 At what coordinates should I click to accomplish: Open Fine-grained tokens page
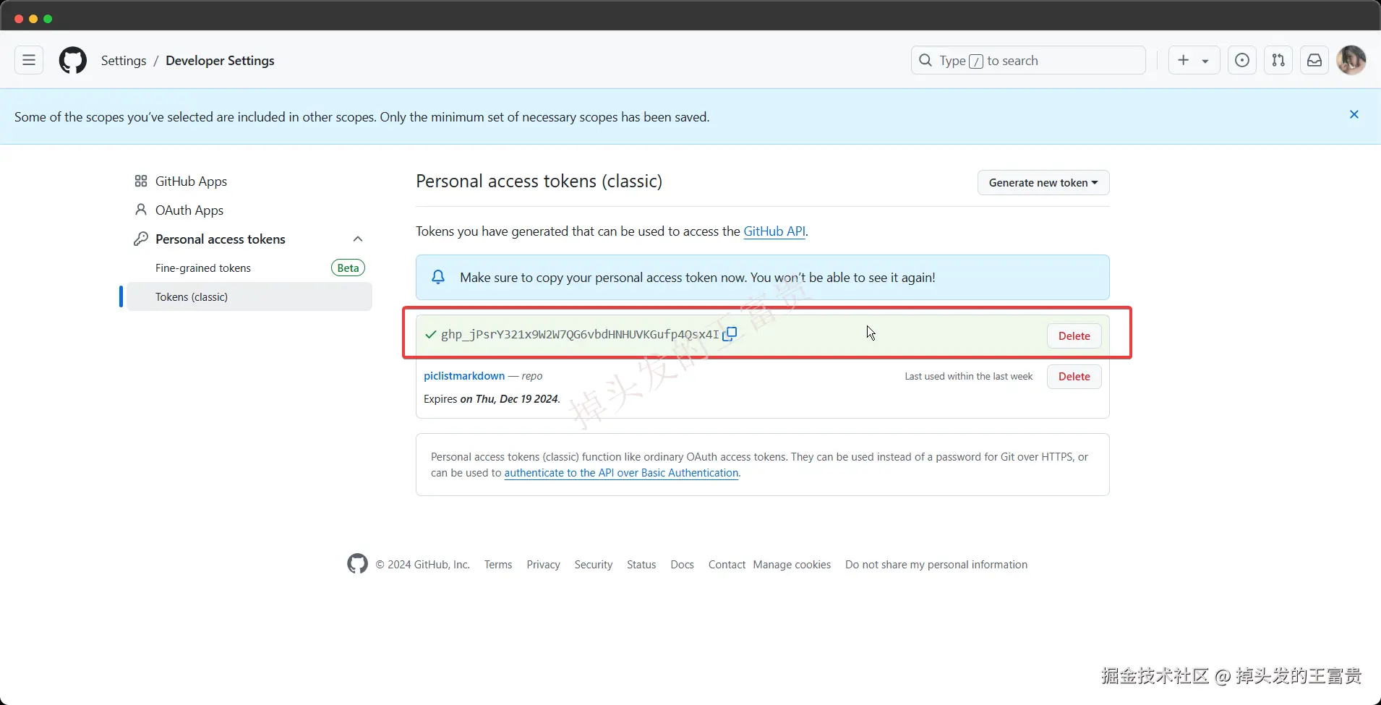pos(203,268)
